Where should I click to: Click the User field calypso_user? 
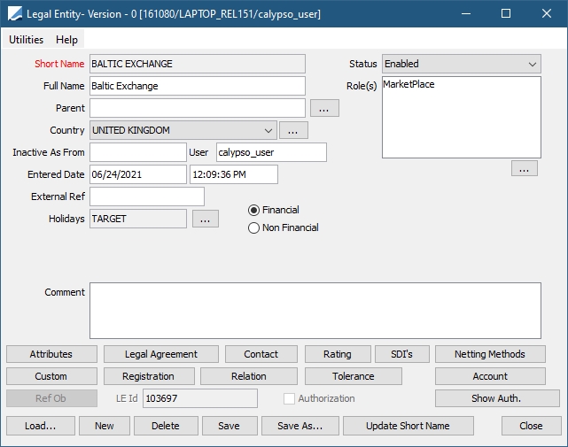(x=271, y=152)
